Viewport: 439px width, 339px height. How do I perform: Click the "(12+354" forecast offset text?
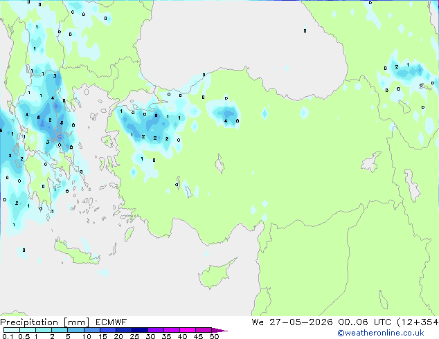[418, 322]
